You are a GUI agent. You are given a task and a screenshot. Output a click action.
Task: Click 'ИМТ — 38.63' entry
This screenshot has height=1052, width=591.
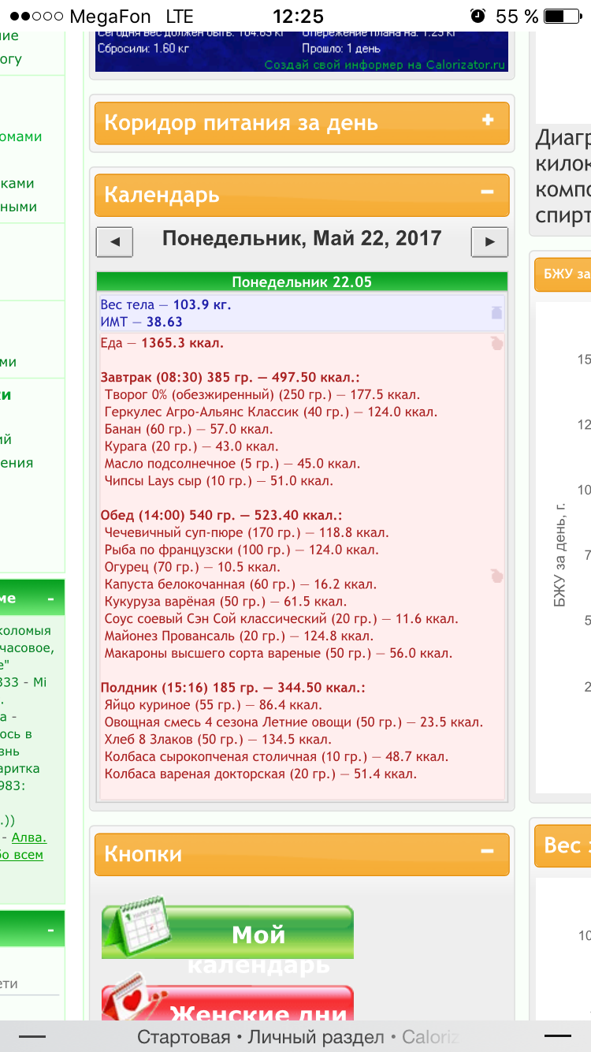[141, 322]
